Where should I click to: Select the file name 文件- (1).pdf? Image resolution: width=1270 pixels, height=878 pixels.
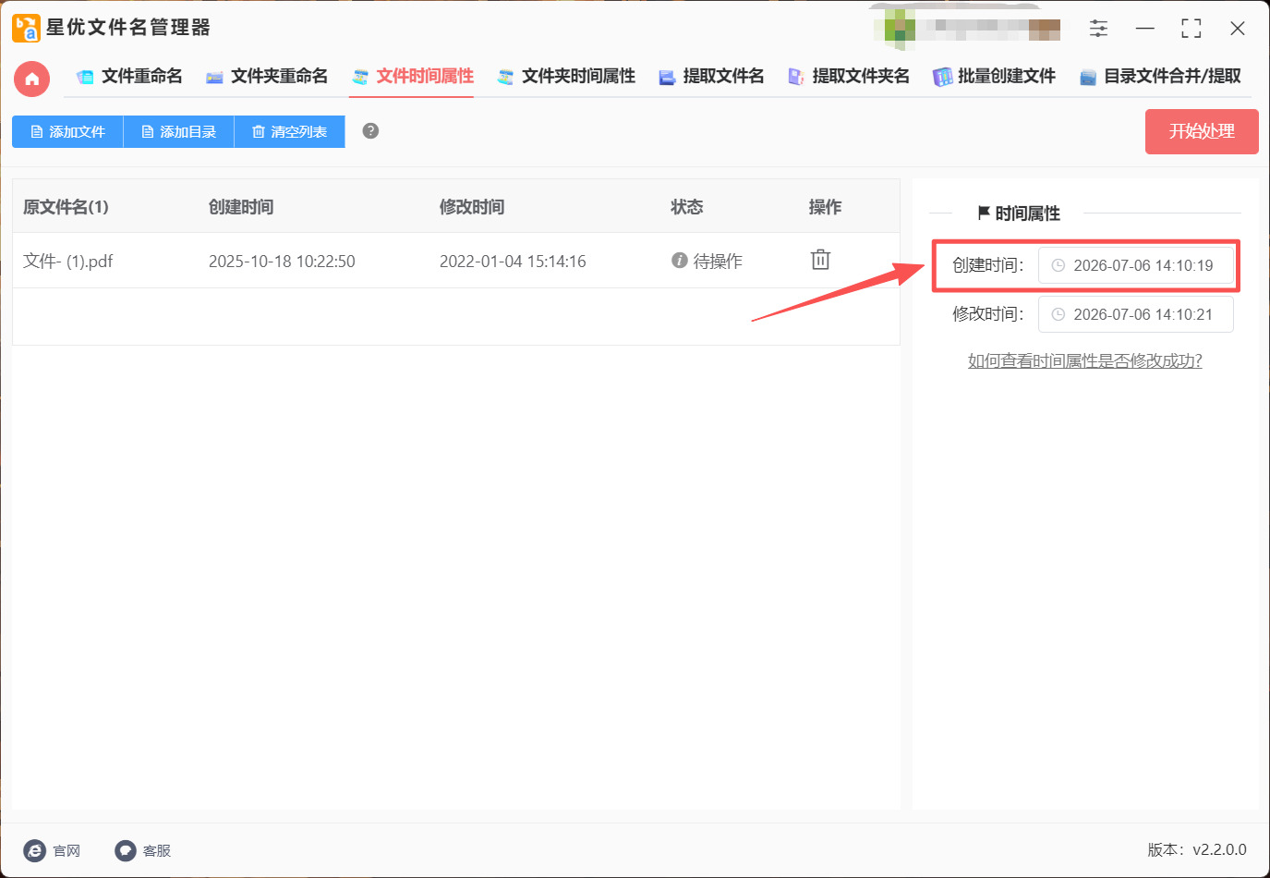(68, 262)
